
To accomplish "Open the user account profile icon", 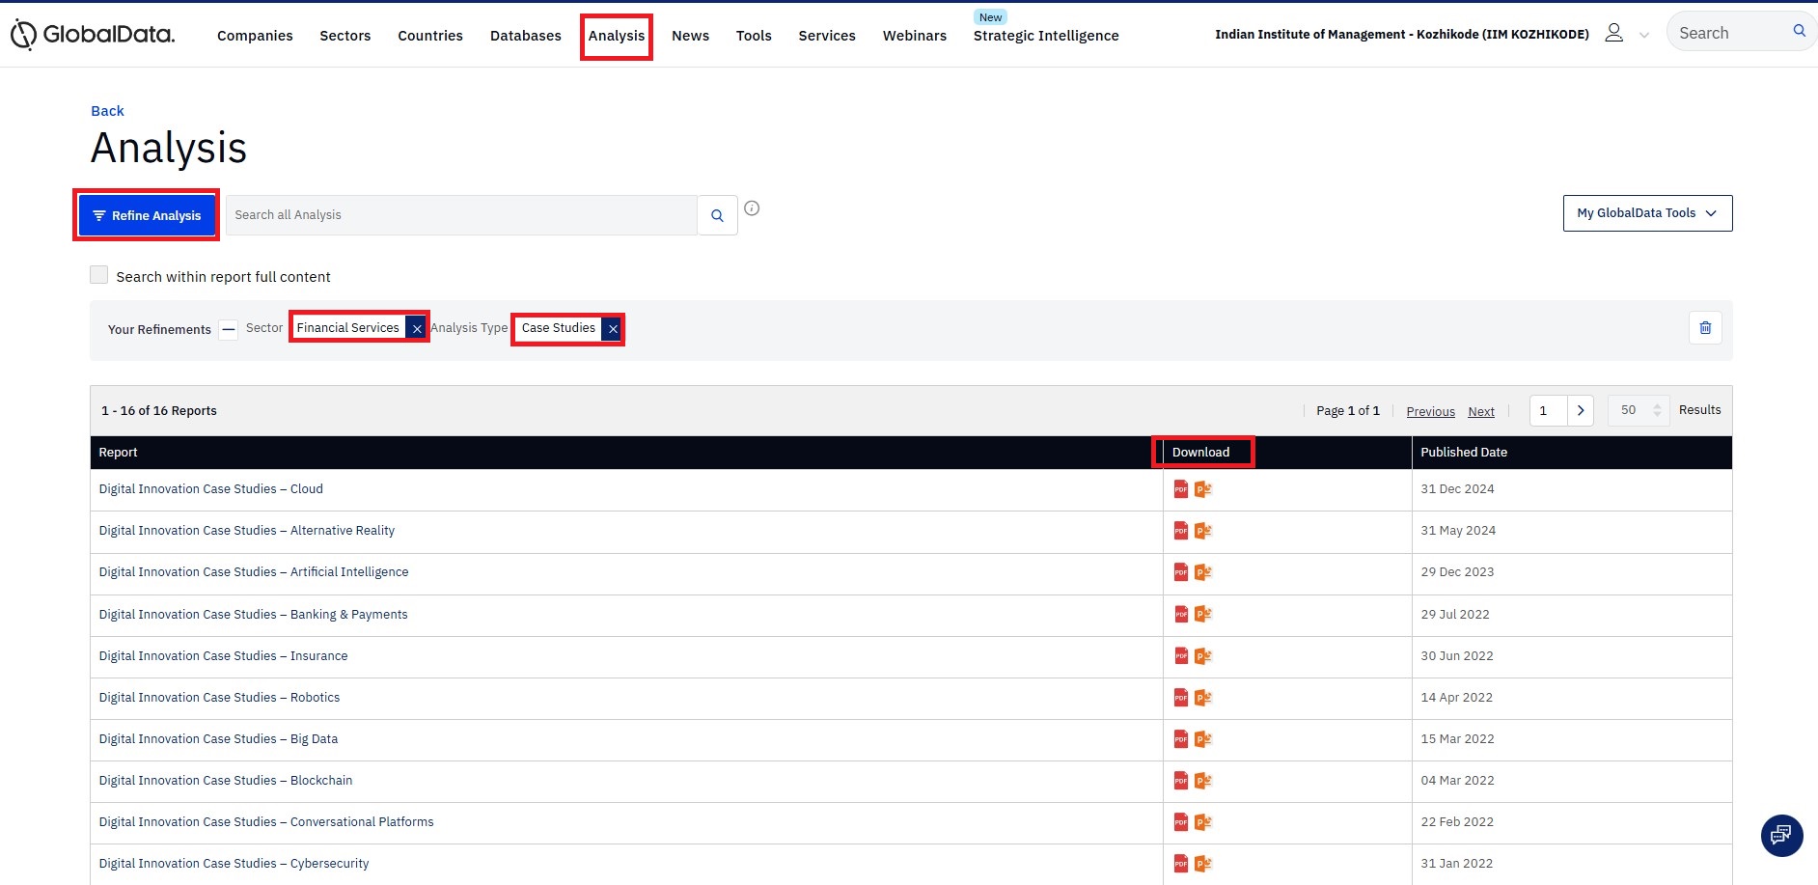I will click(1613, 34).
